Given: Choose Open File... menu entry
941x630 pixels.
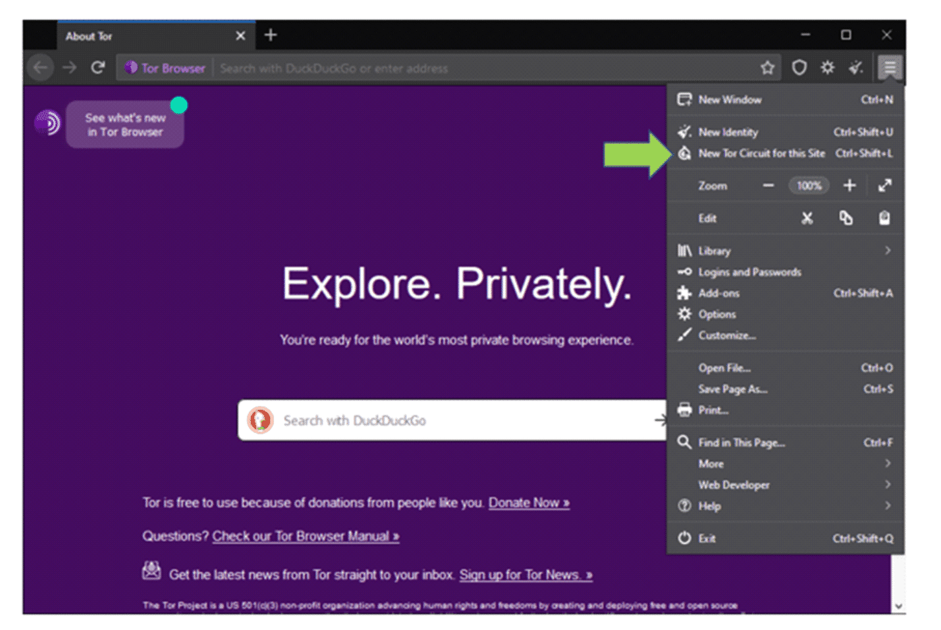Looking at the screenshot, I should 786,368.
